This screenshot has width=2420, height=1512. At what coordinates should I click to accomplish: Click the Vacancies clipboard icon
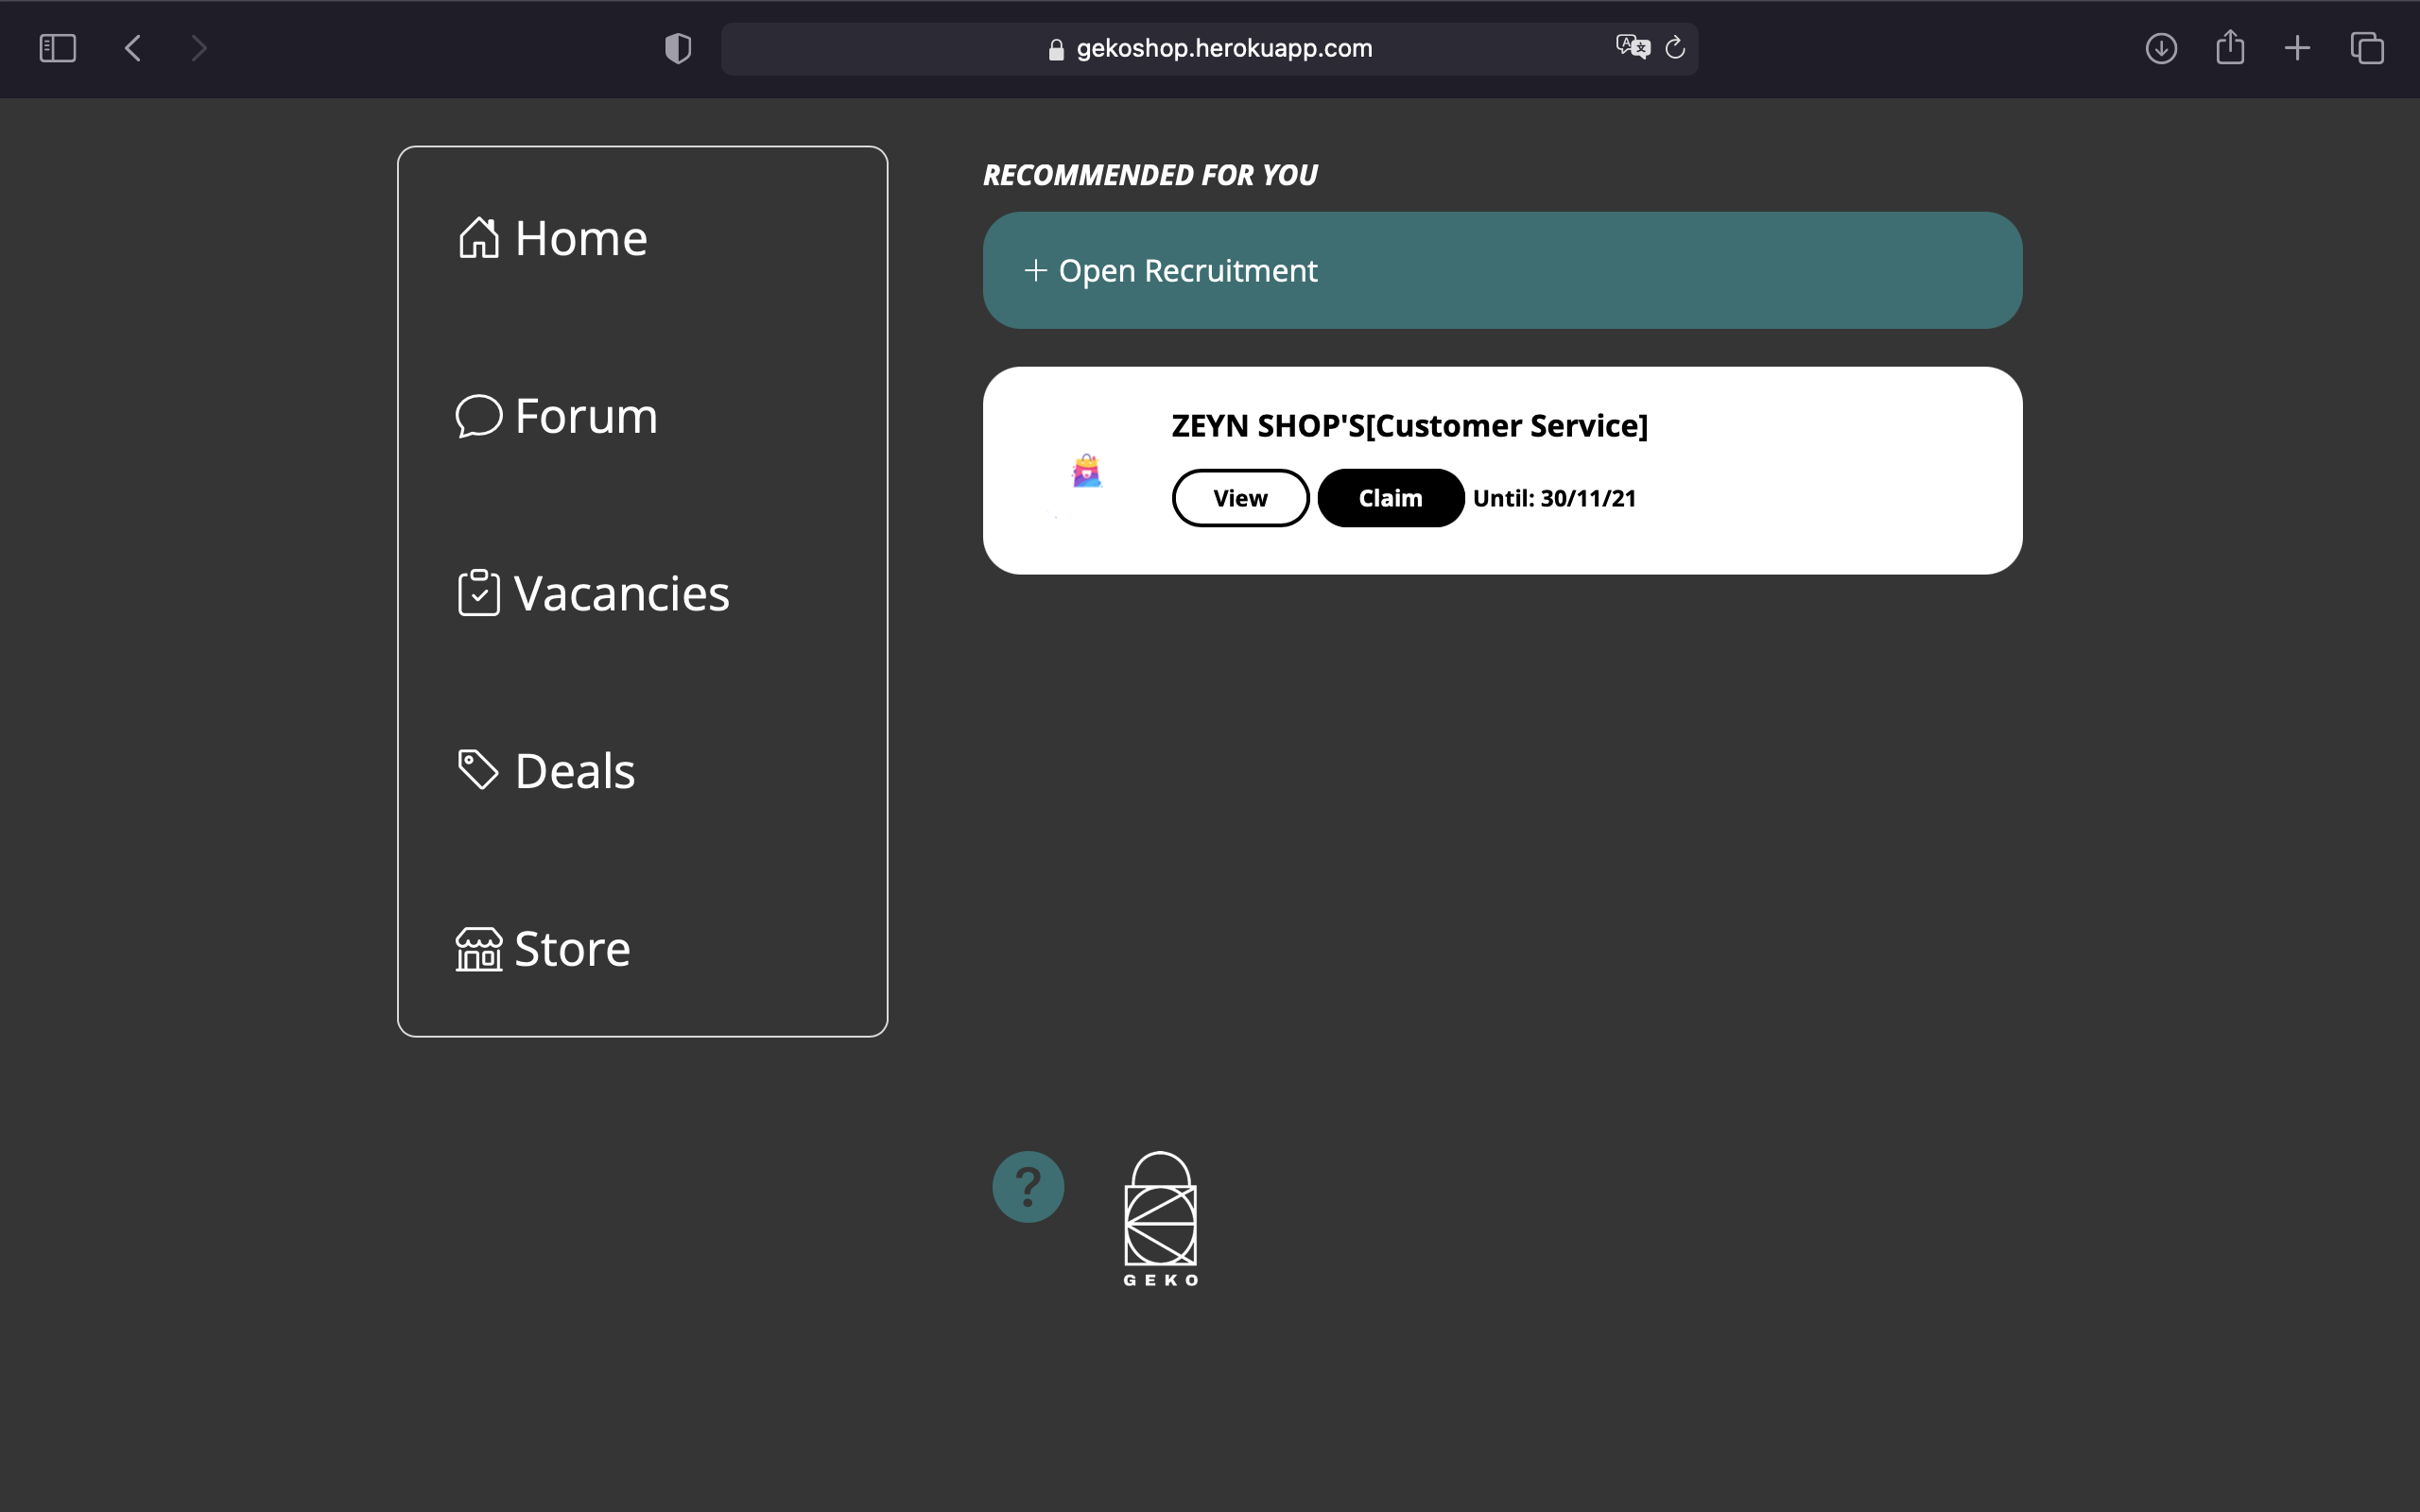tap(478, 593)
